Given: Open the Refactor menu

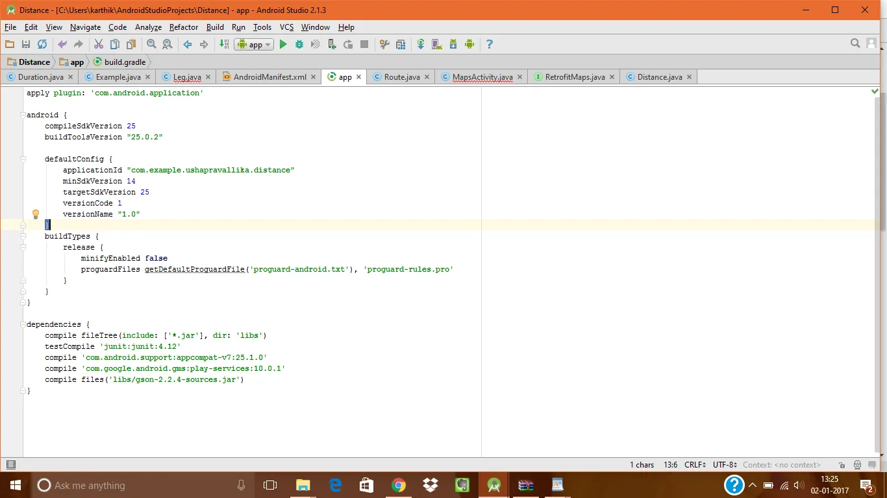Looking at the screenshot, I should tap(184, 27).
